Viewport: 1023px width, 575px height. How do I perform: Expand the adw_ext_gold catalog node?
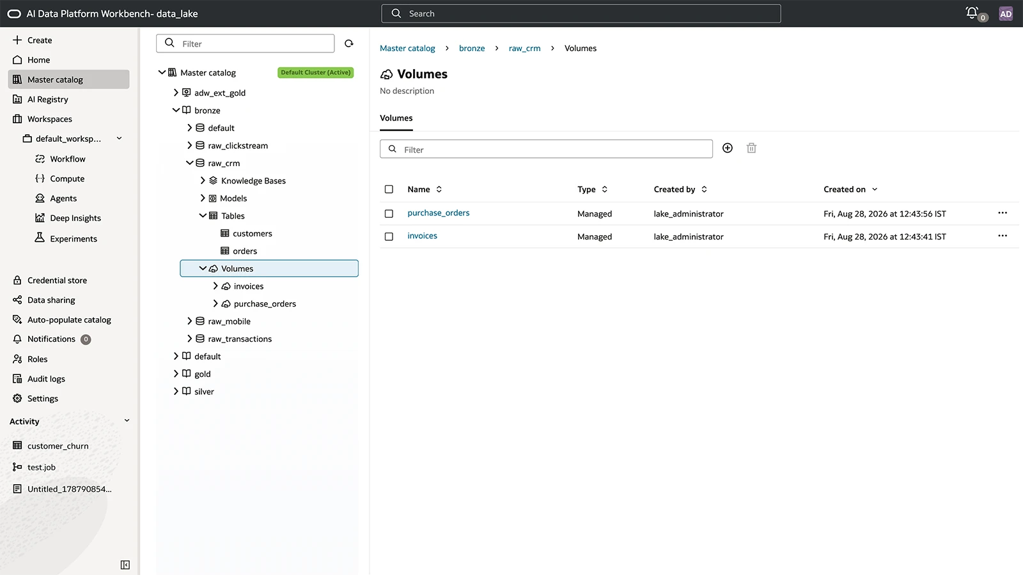coord(176,93)
